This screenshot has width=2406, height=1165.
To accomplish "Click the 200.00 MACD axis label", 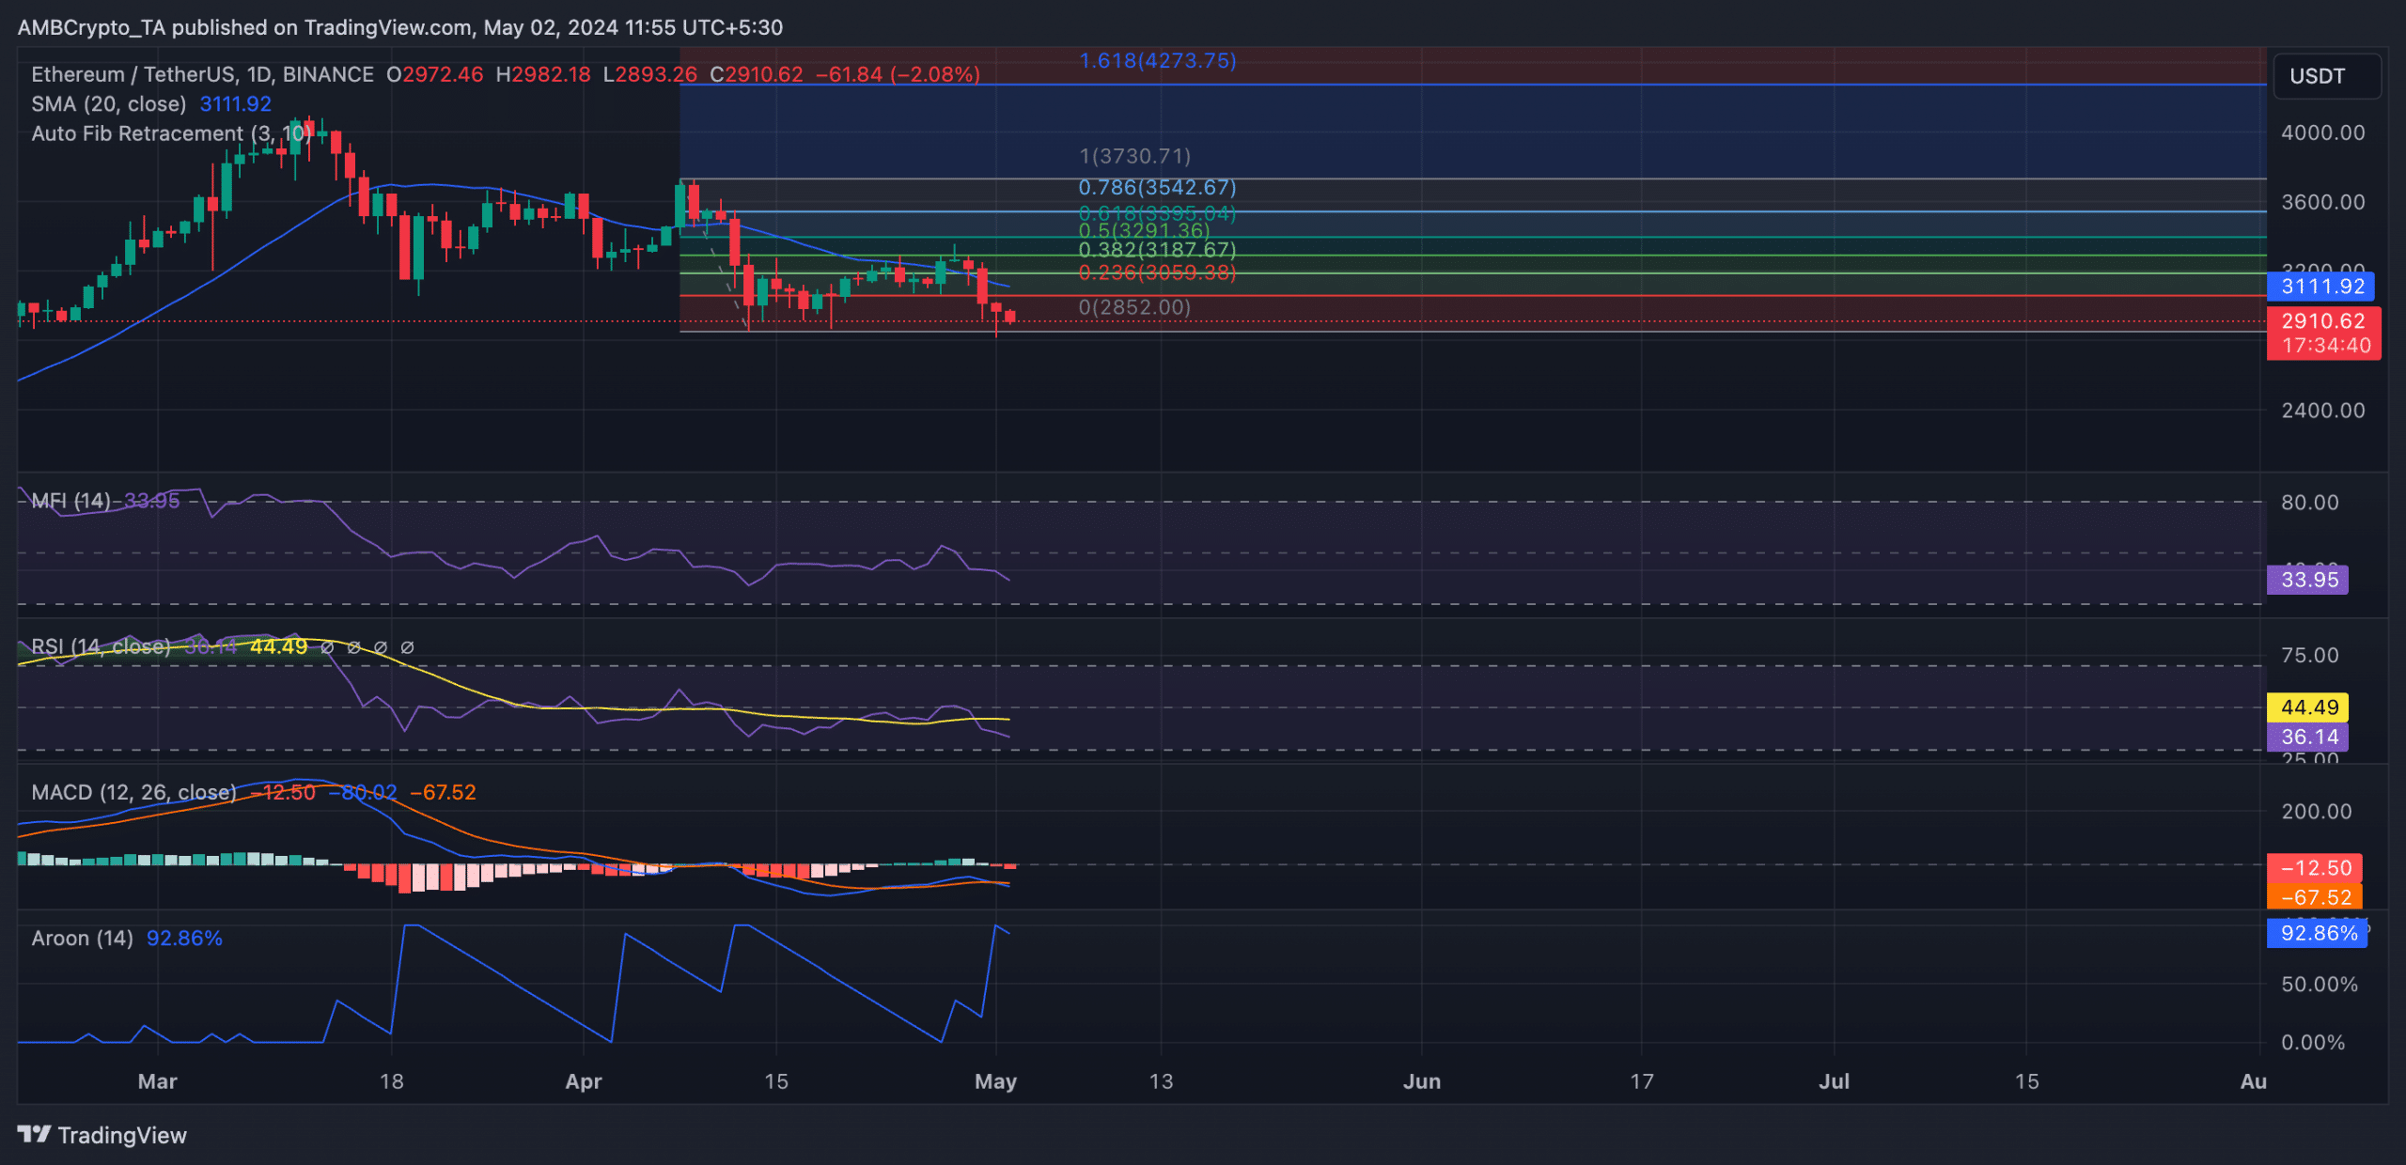I will click(2316, 812).
